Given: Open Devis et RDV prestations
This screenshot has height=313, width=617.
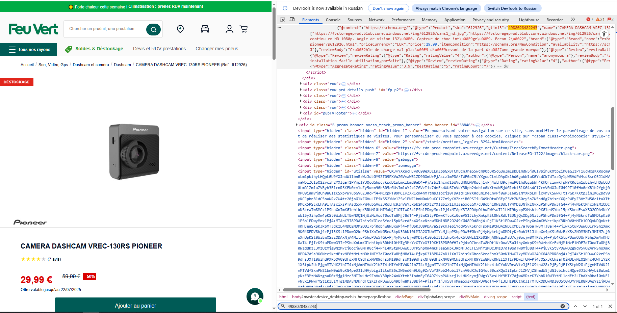Looking at the screenshot, I should pyautogui.click(x=159, y=49).
